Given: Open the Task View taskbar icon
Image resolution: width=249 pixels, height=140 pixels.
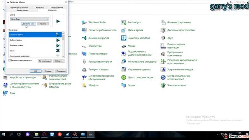Looking at the screenshot, I should point(19,135).
